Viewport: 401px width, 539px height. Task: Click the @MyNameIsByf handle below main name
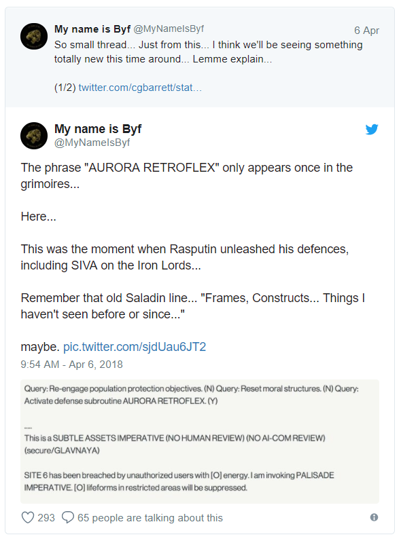point(92,143)
